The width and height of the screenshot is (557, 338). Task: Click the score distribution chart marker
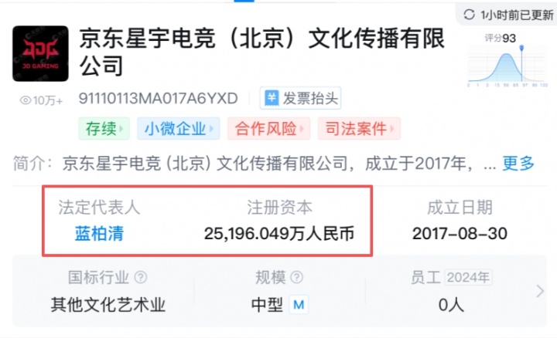pyautogui.click(x=521, y=48)
